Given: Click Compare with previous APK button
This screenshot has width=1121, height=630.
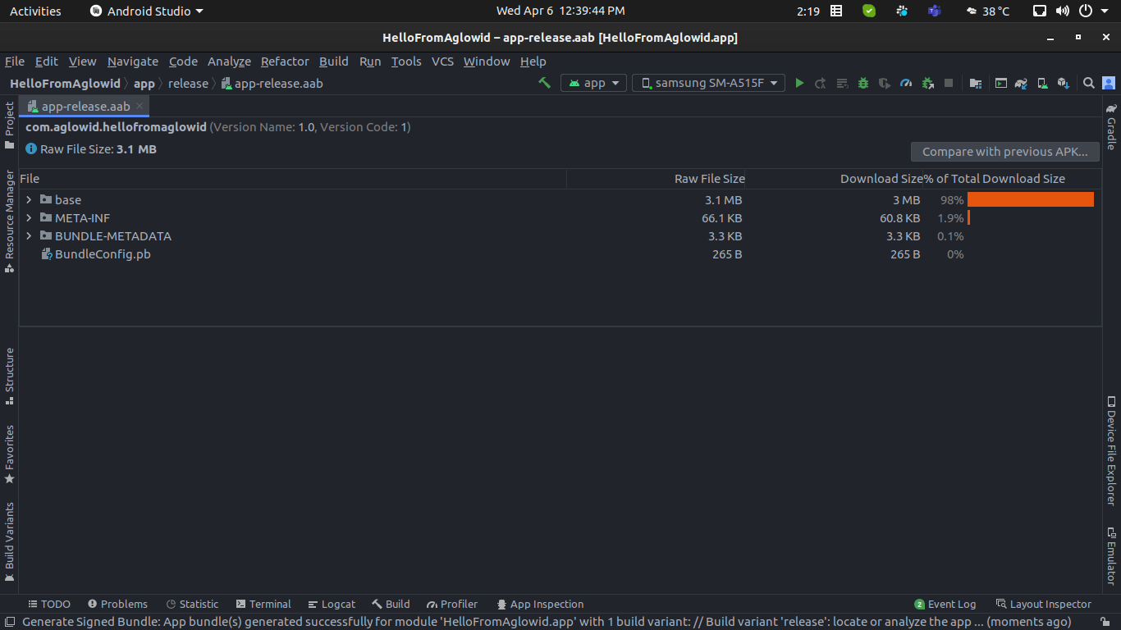Looking at the screenshot, I should (1004, 152).
